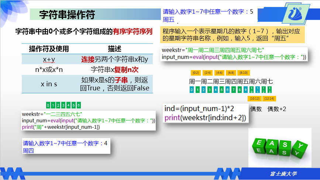320x180 pixels.
Task: Click index box 0 above weekstr="一二三四五六七"
Action: coord(48,105)
